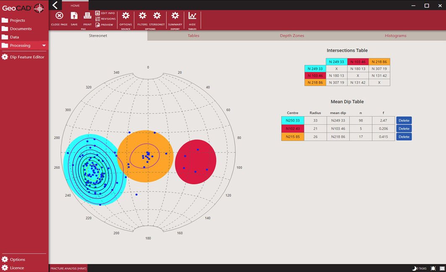Screen dimensions: 446x272
Task: Click Intersections Table heading
Action: pyautogui.click(x=347, y=51)
